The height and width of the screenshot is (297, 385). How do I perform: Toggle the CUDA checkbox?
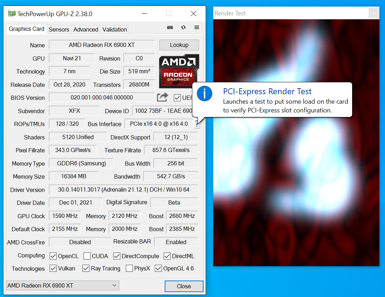tap(87, 256)
